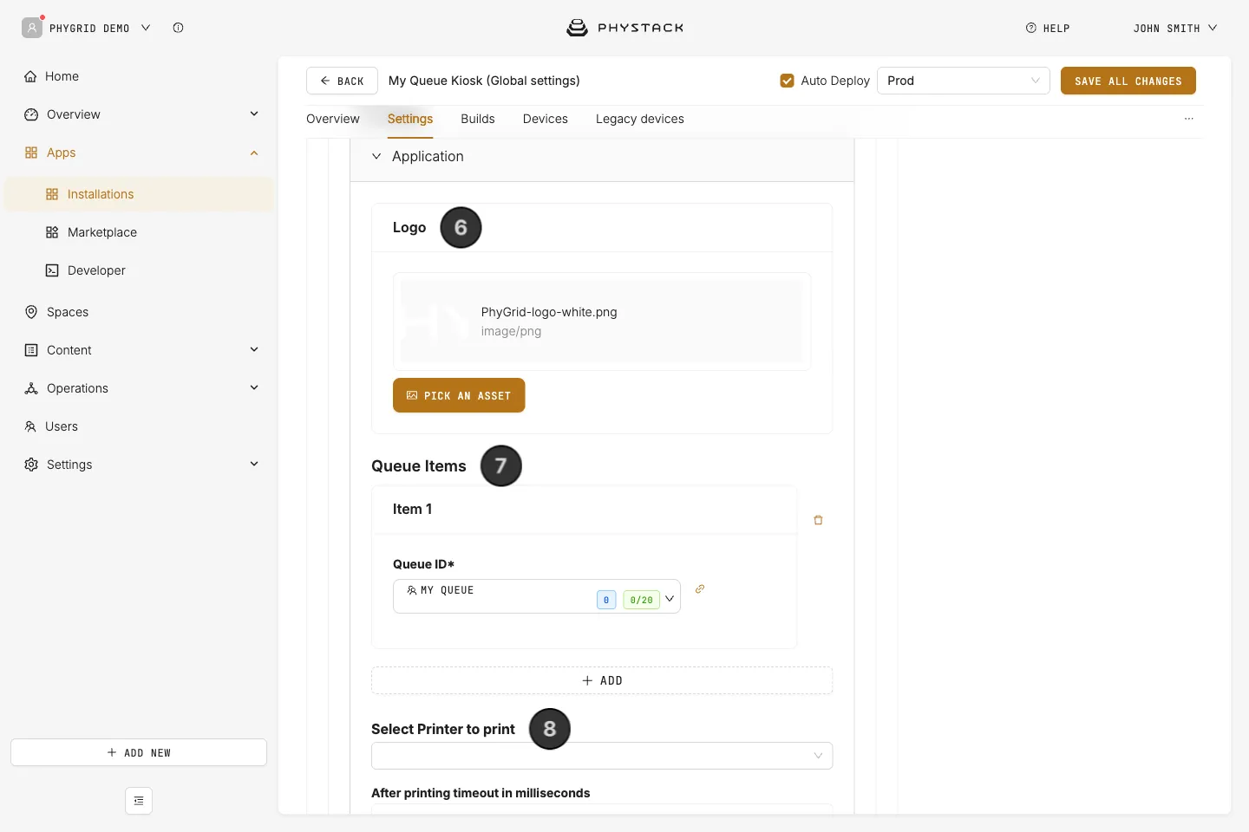Click the Help question mark icon
Viewport: 1249px width, 832px height.
1031,28
